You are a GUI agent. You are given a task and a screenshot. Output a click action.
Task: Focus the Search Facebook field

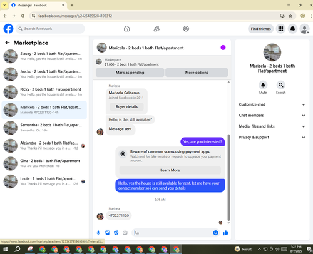click(x=50, y=29)
